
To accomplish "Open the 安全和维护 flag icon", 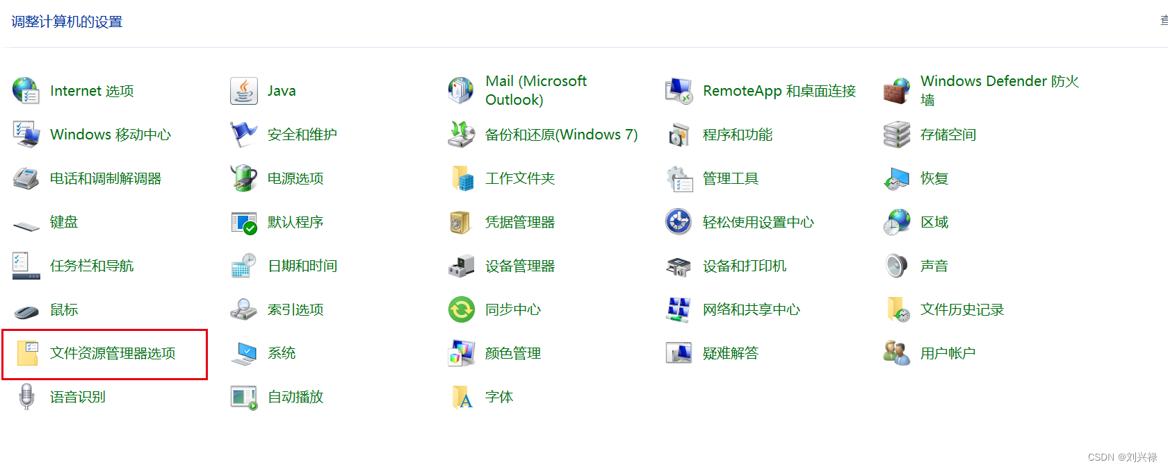I will click(244, 135).
